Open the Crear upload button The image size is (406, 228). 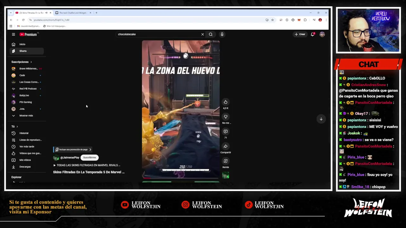point(300,34)
